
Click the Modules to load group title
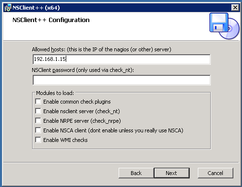click(55, 93)
